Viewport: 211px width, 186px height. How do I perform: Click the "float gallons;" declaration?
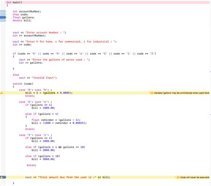coord(24,17)
